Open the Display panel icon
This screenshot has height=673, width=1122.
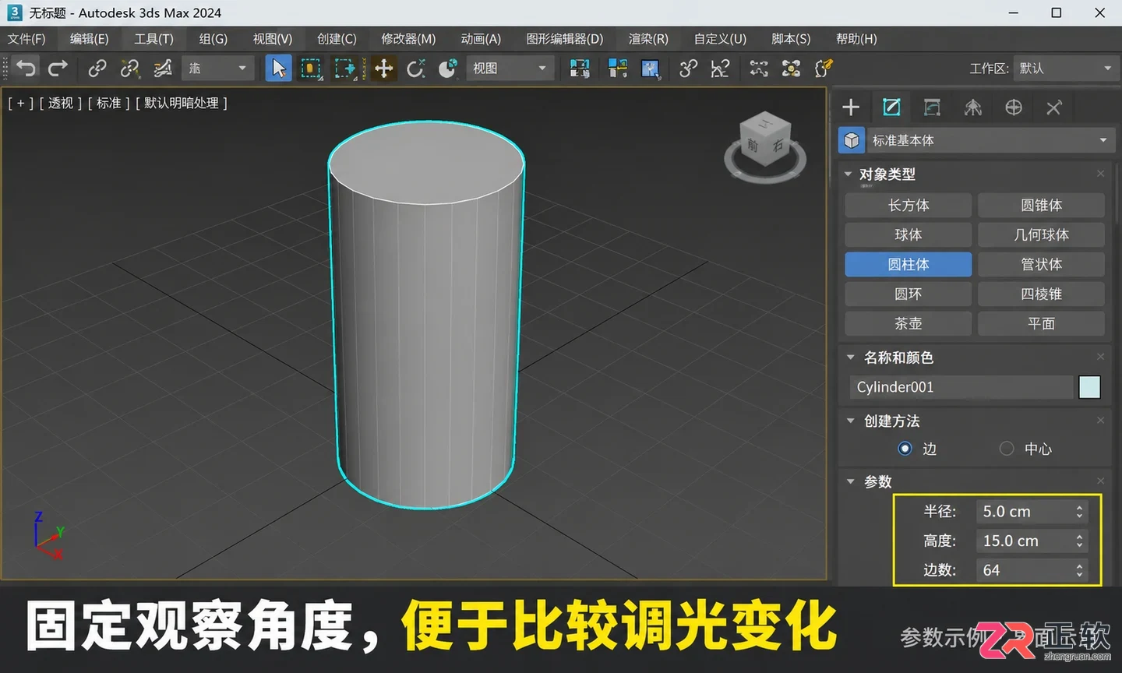pyautogui.click(x=1014, y=107)
